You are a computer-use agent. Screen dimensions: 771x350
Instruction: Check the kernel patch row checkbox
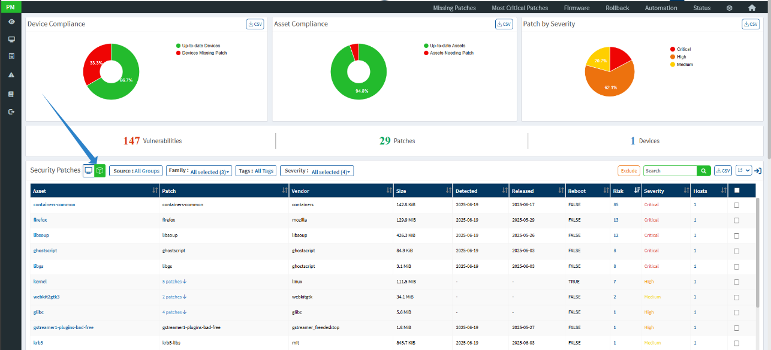[x=736, y=281]
